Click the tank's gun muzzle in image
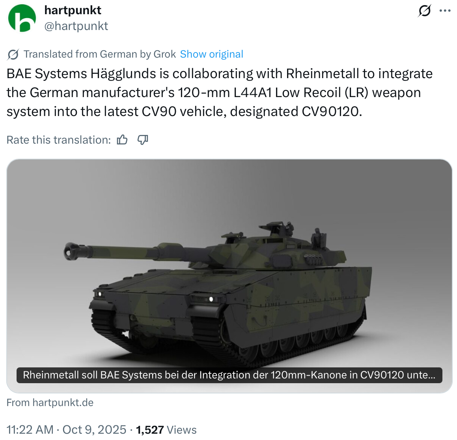Viewport: 457px width, 440px height. point(71,251)
